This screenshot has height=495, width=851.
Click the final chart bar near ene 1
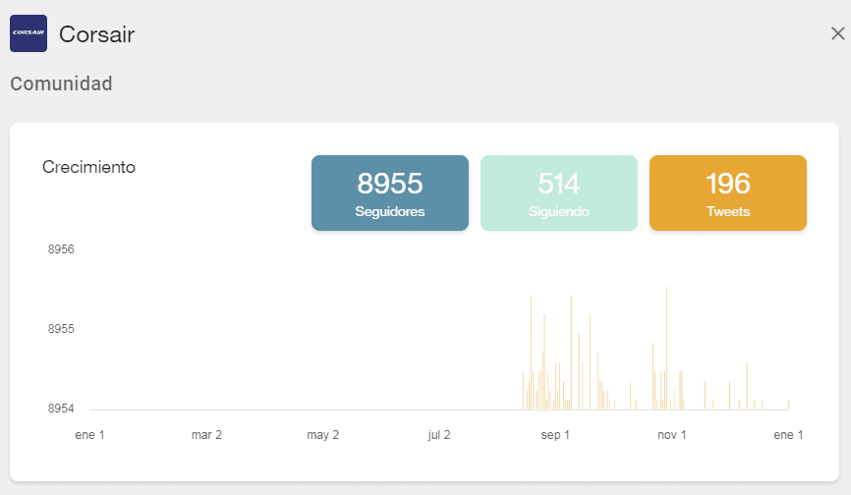pos(788,405)
